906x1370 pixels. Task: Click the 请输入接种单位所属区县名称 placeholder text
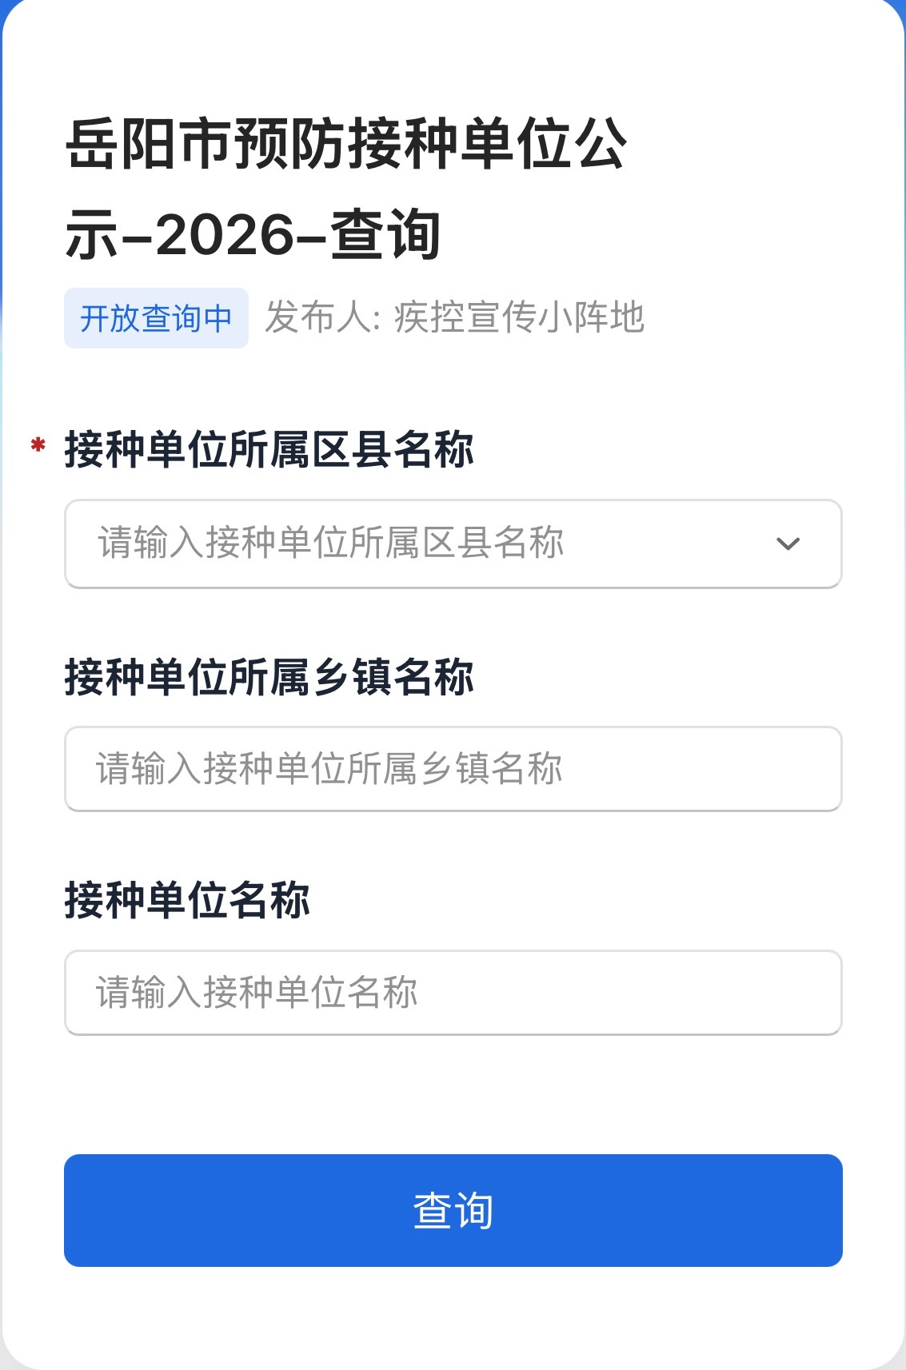pos(331,544)
